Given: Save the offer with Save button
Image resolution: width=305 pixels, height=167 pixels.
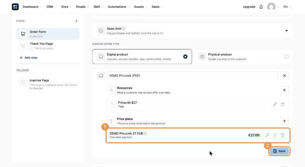Looking at the screenshot, I should [x=279, y=151].
